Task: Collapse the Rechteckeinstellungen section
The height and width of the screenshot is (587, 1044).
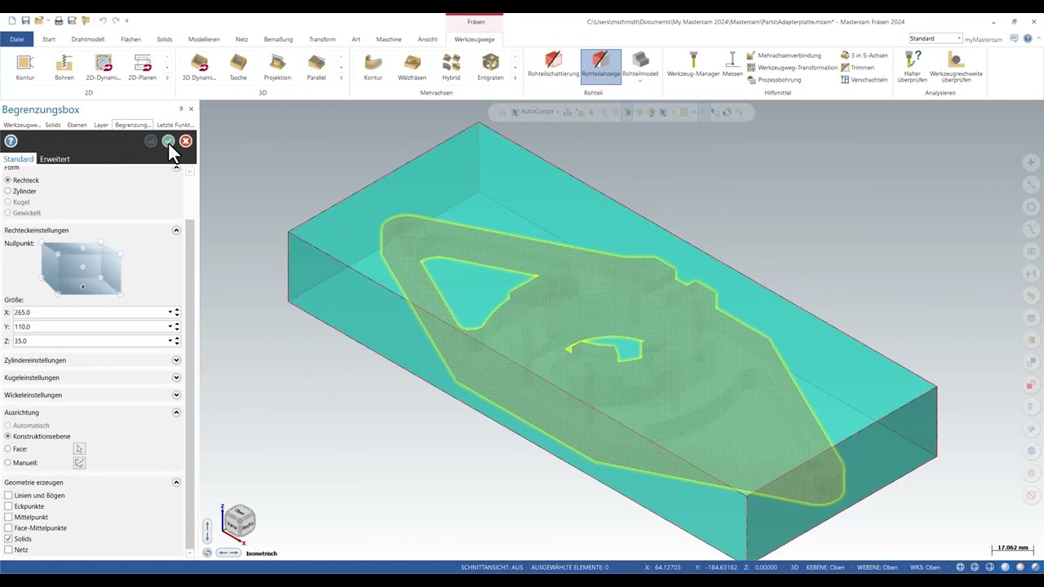Action: [176, 231]
